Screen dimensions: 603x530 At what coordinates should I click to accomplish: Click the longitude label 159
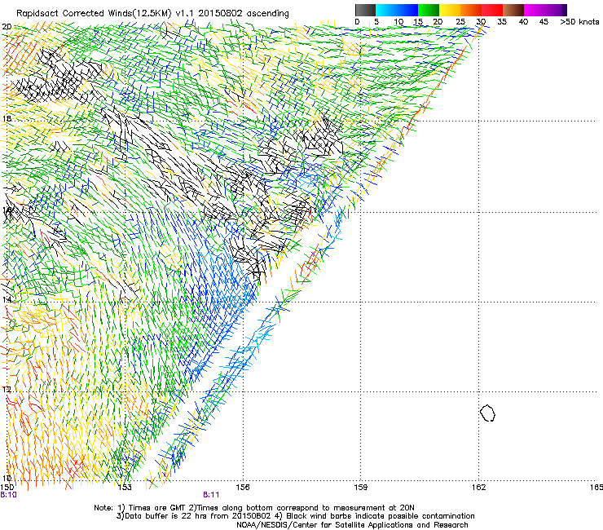coord(360,488)
